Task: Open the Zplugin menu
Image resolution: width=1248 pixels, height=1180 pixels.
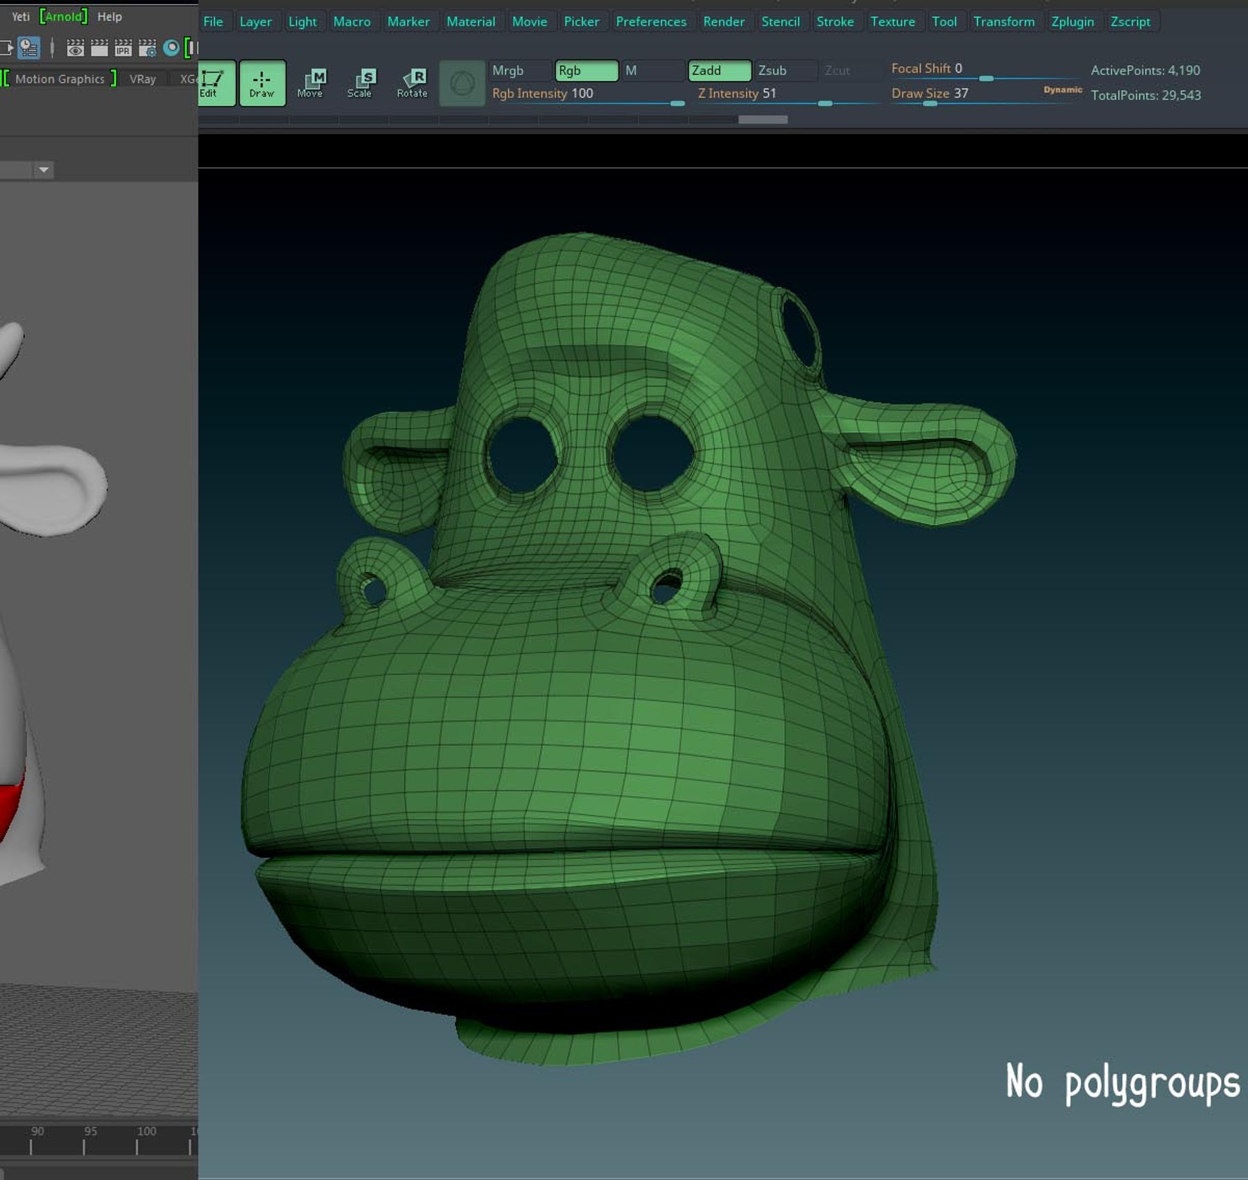Action: click(x=1073, y=21)
